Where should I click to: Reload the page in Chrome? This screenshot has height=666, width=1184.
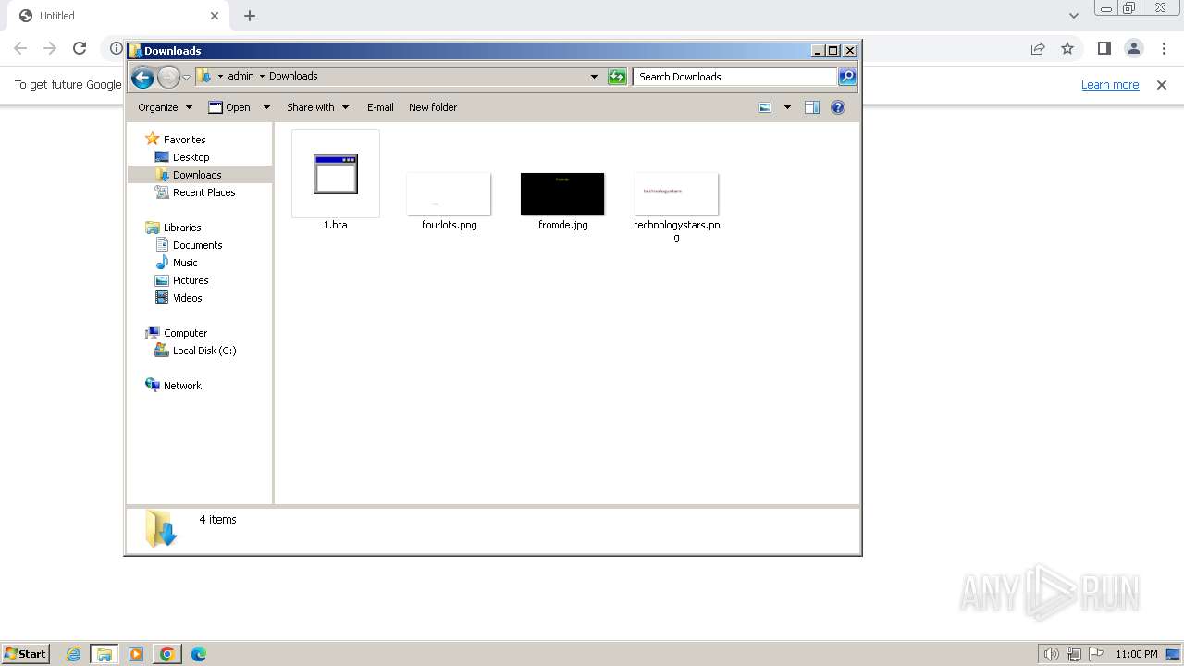pyautogui.click(x=80, y=48)
